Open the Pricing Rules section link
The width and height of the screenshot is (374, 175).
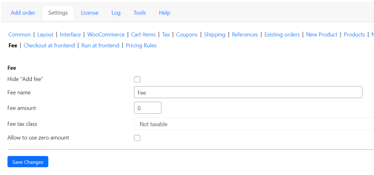coord(141,46)
